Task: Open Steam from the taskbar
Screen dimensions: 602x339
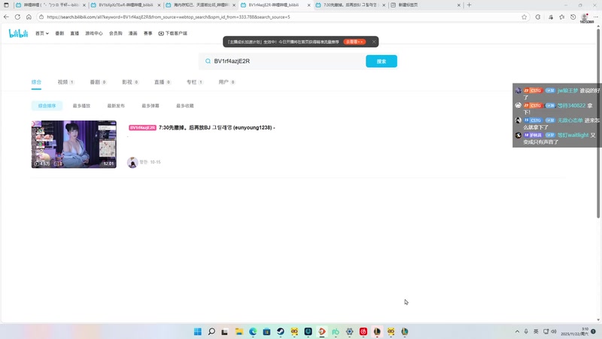Action: click(280, 331)
